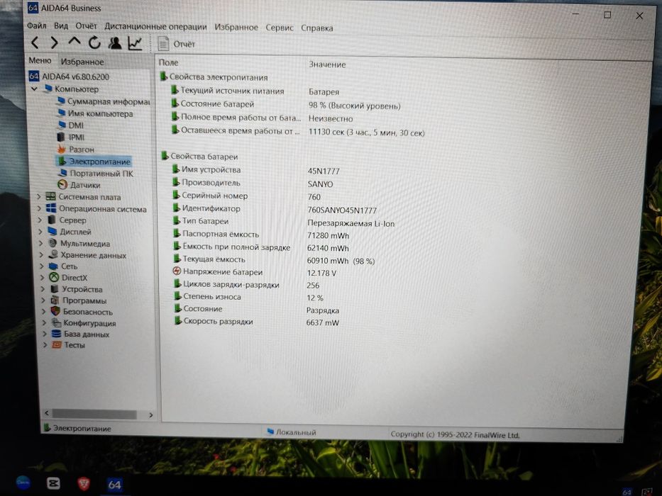Screen dimensions: 662x496
Task: Open the CapCut taskbar icon
Action: pos(53,483)
